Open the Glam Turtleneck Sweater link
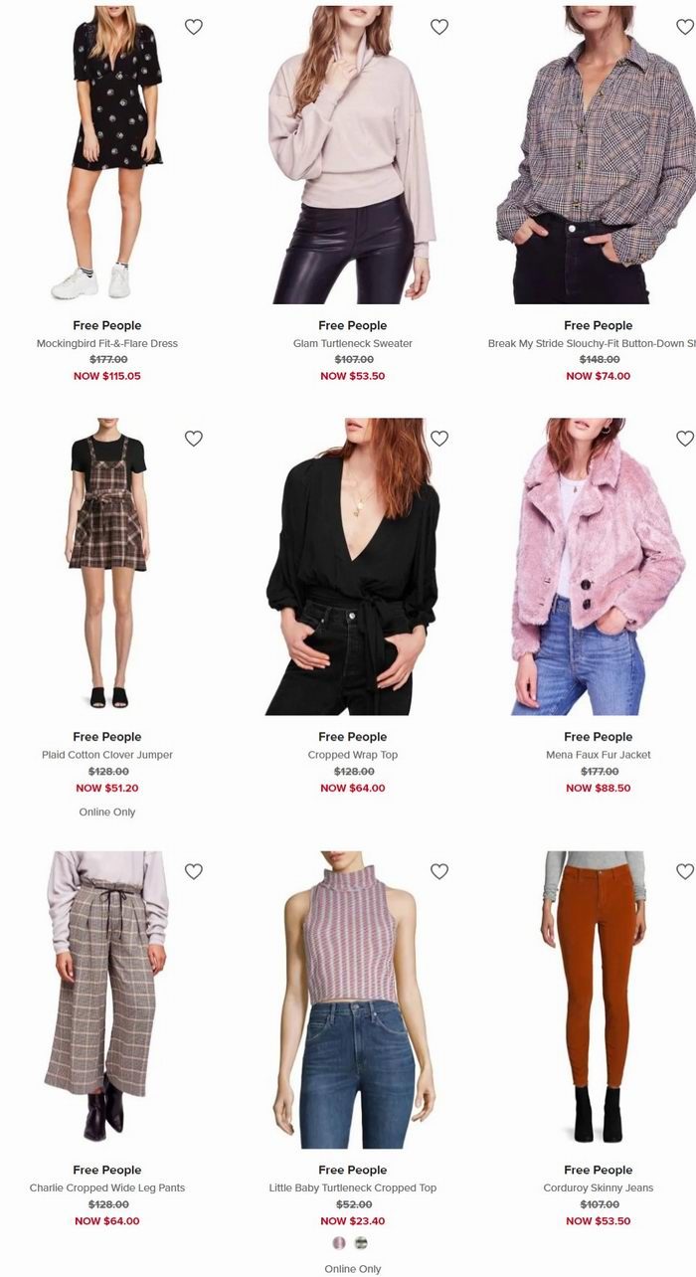This screenshot has height=1277, width=696. tap(353, 343)
